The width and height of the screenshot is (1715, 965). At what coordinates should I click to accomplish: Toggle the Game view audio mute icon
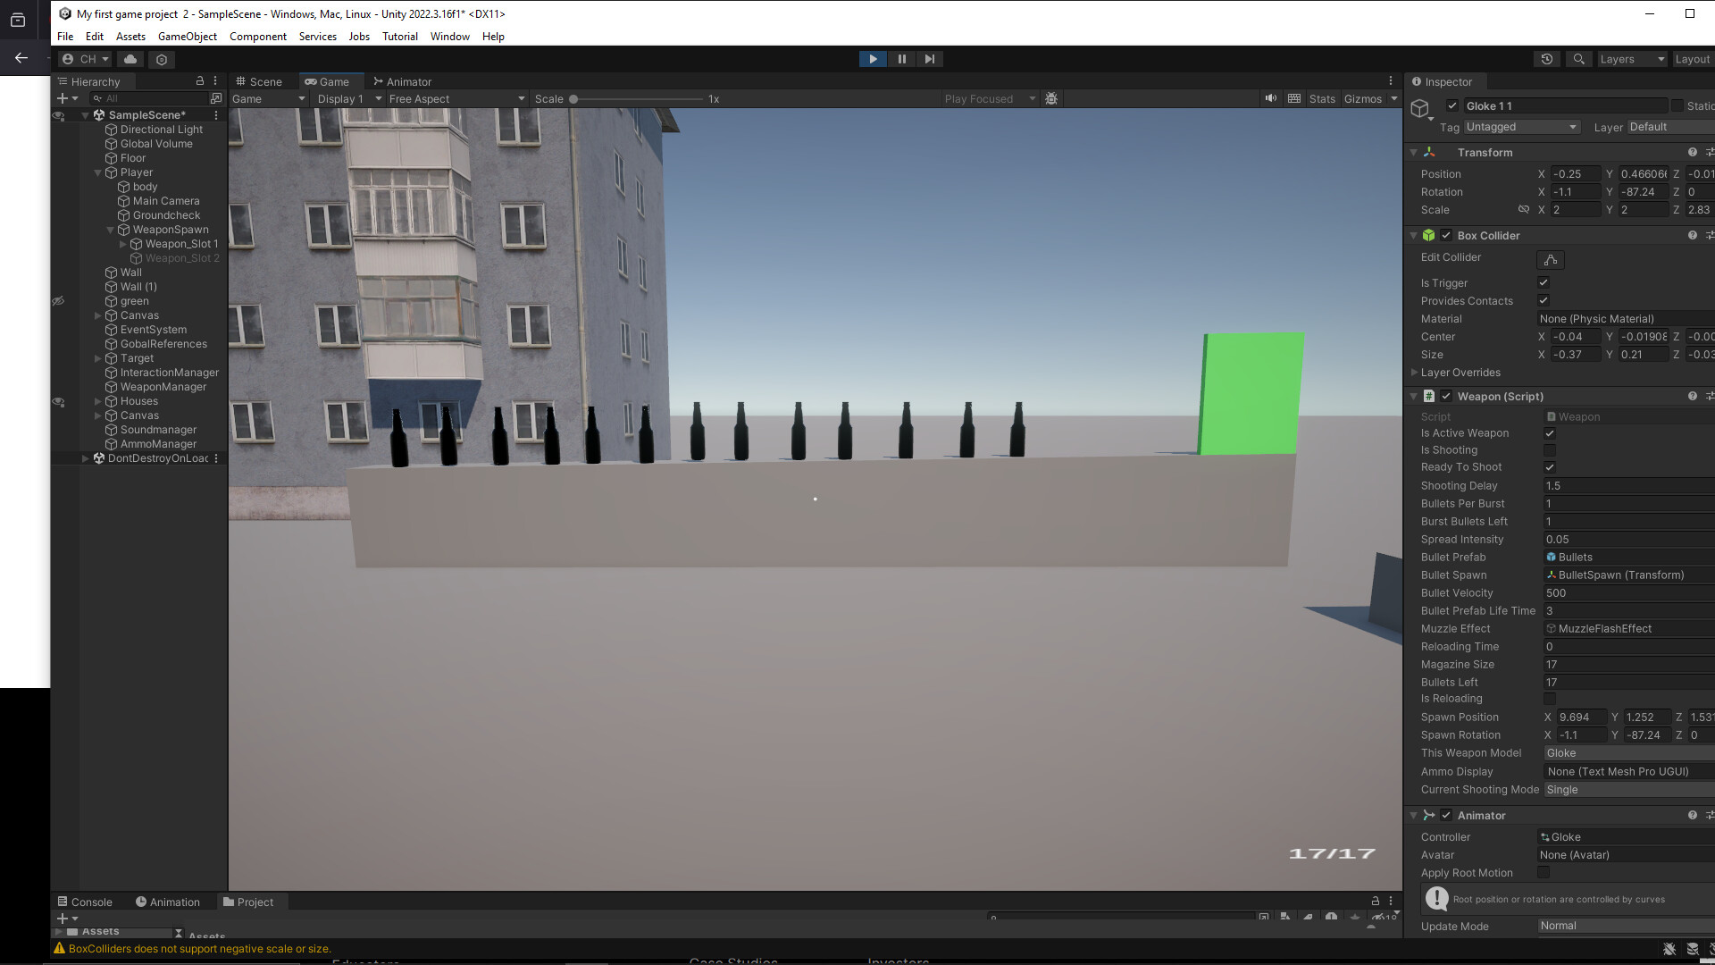pyautogui.click(x=1271, y=98)
